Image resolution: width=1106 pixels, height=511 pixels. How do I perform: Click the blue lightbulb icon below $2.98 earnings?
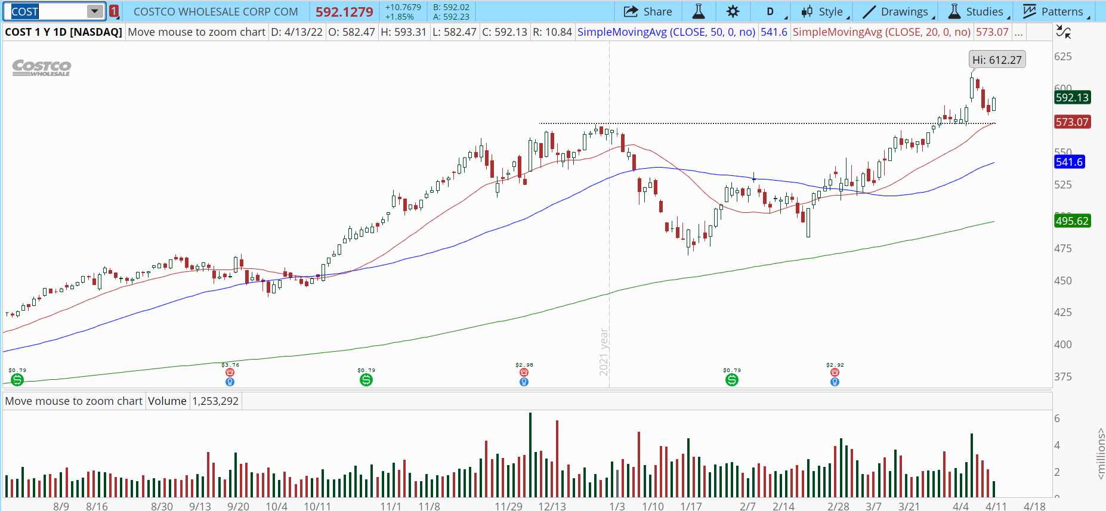pos(524,382)
